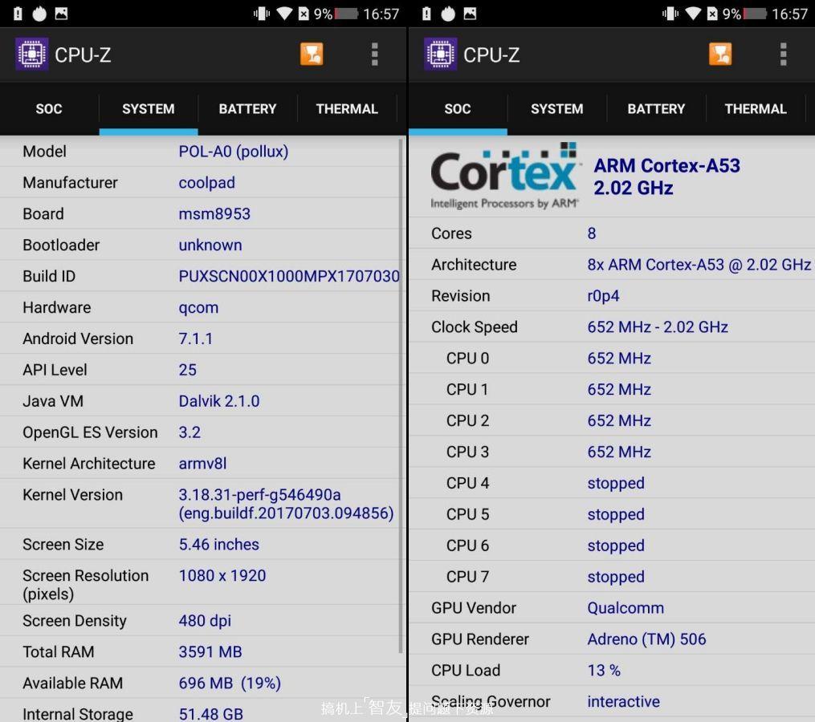
Task: Tap the CPU 7 'stopped' row
Action: (x=612, y=577)
